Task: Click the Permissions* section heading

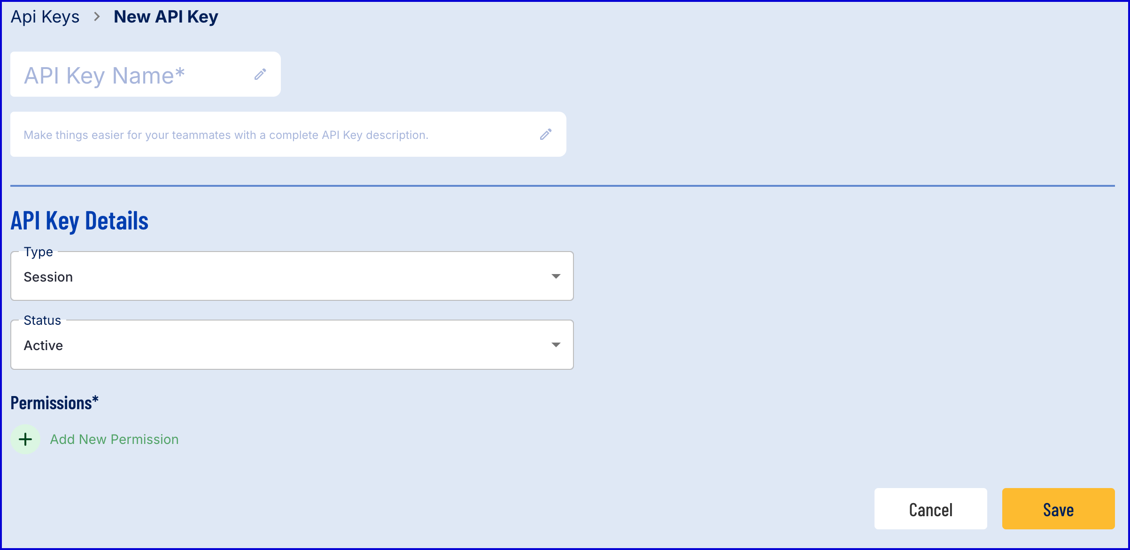Action: [x=54, y=403]
